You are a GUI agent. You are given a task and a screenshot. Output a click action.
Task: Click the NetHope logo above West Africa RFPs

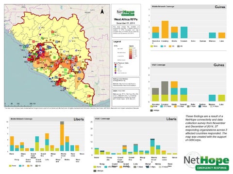pos(126,13)
